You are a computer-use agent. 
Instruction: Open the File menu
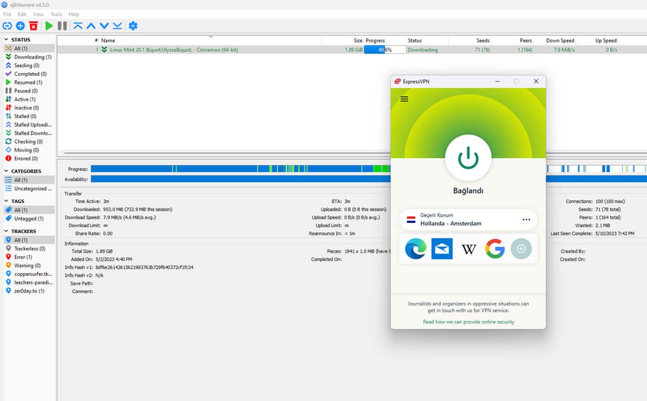tap(7, 14)
